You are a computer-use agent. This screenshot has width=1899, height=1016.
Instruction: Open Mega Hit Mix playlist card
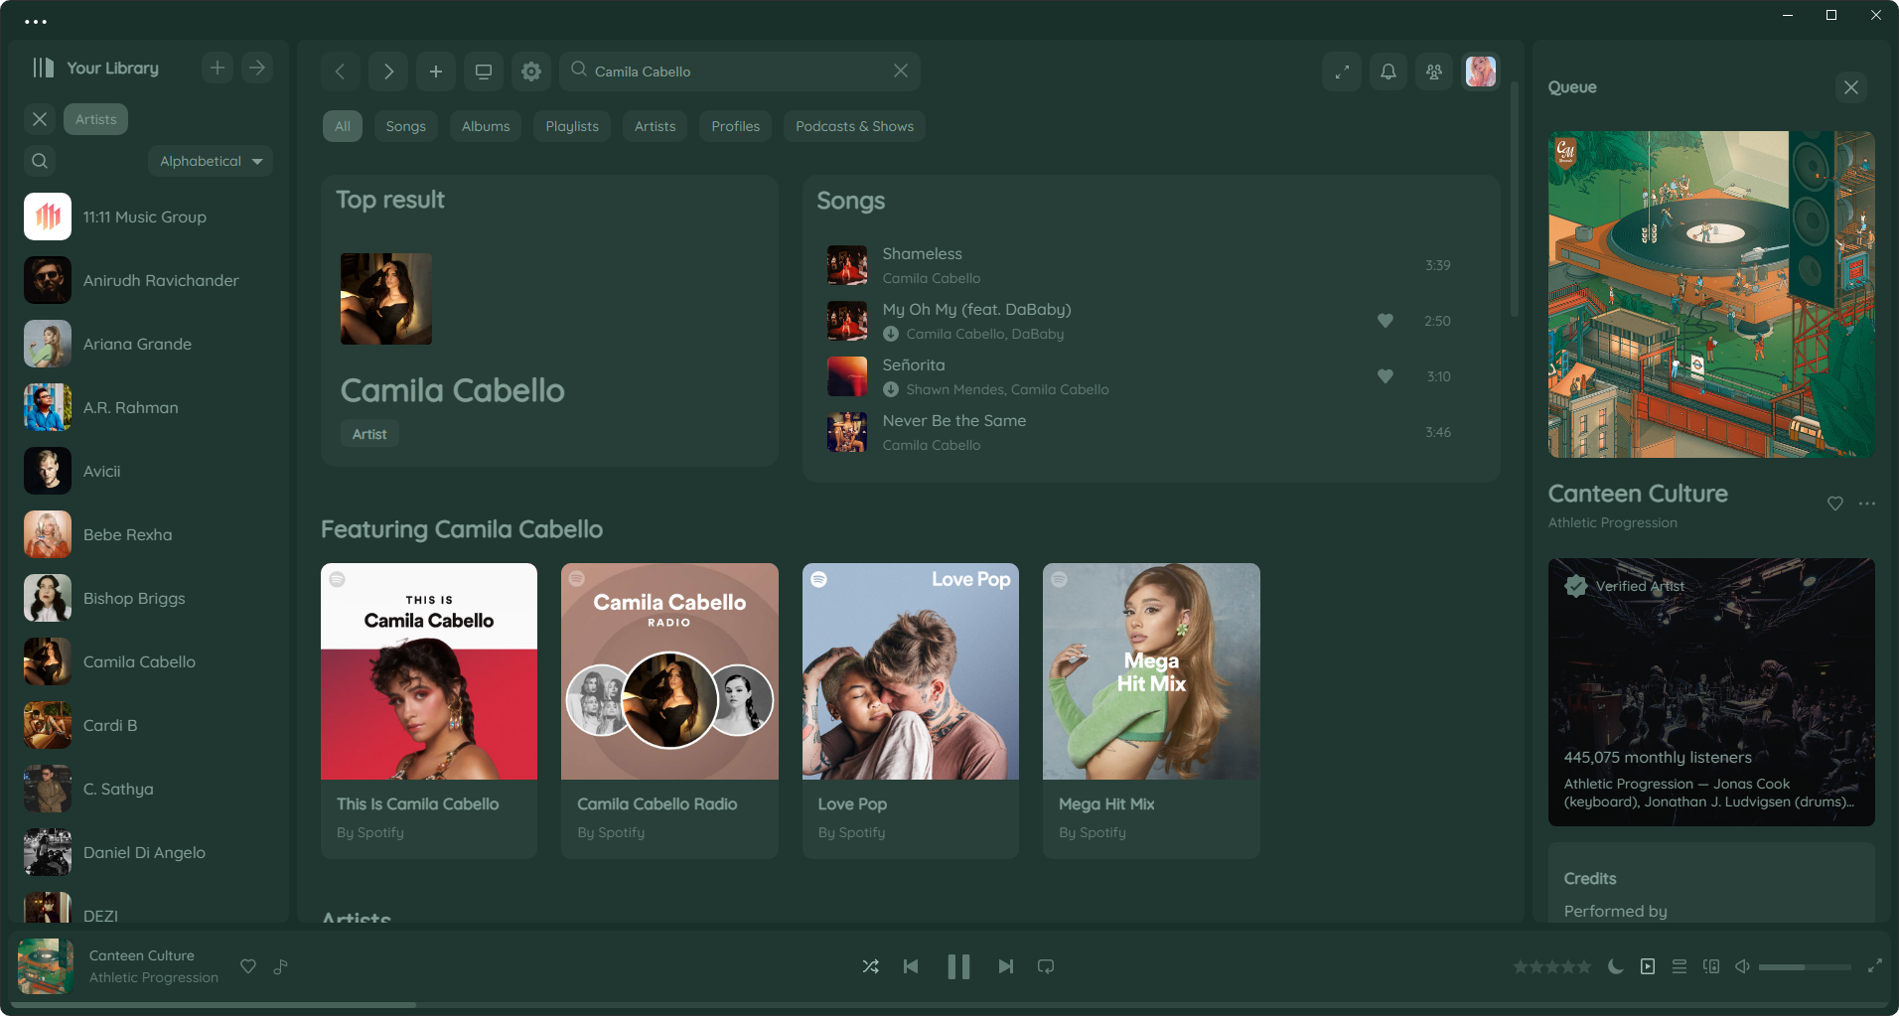click(x=1151, y=710)
